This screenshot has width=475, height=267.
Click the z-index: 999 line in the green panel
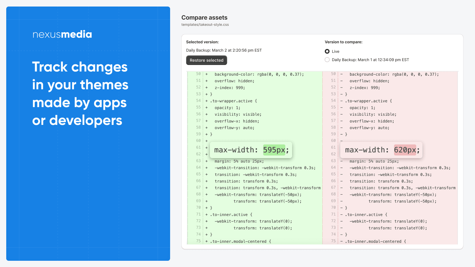tap(230, 88)
